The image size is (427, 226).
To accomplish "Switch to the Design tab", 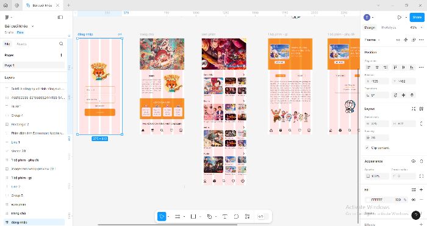I will pyautogui.click(x=370, y=27).
